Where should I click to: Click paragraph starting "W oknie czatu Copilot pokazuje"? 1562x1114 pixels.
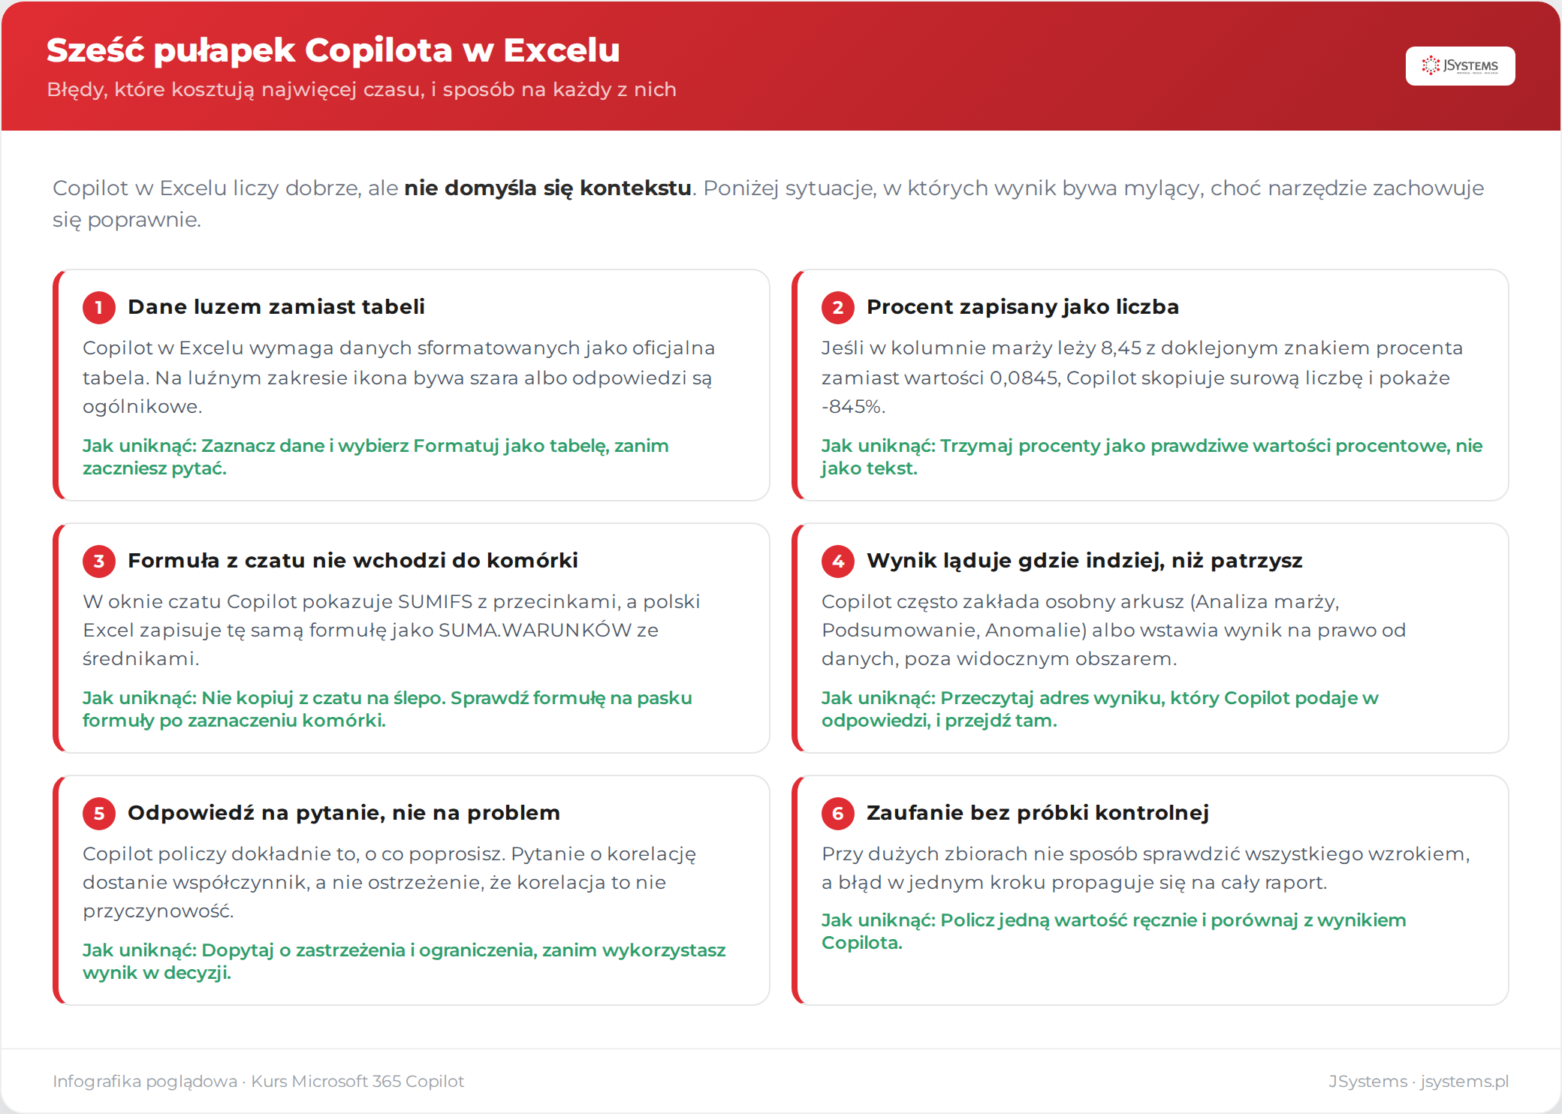point(391,630)
